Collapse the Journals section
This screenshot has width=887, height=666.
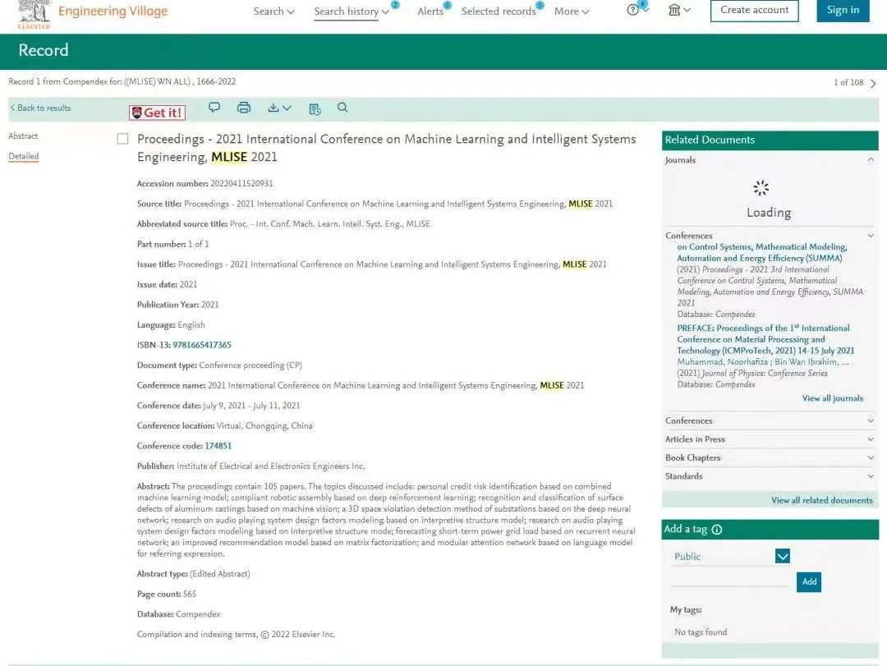click(x=871, y=160)
